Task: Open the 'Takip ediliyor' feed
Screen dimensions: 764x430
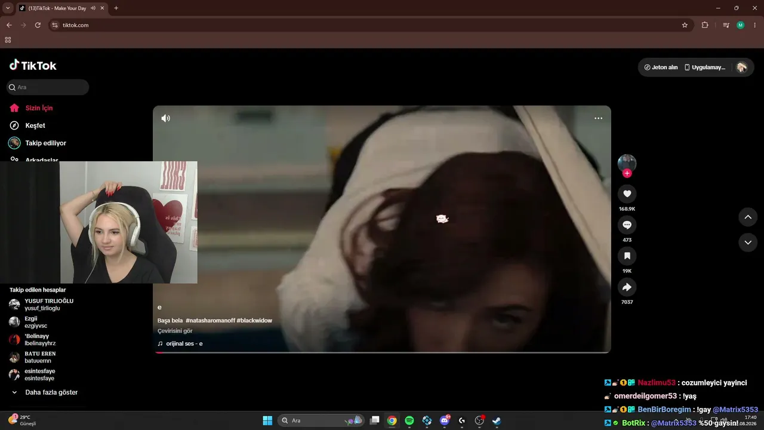Action: tap(45, 143)
